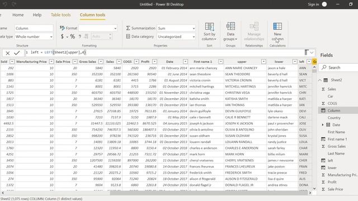Click the decimal places stepper arrows

(110, 36)
